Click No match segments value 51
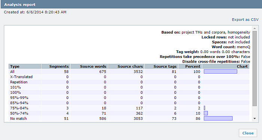 pos(66,119)
